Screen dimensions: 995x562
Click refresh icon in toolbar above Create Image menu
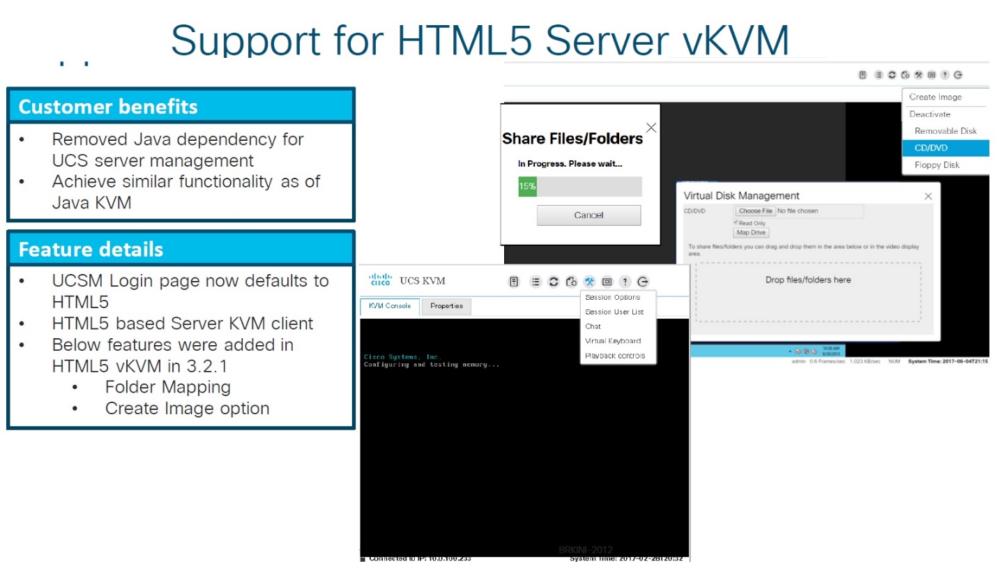[x=892, y=75]
